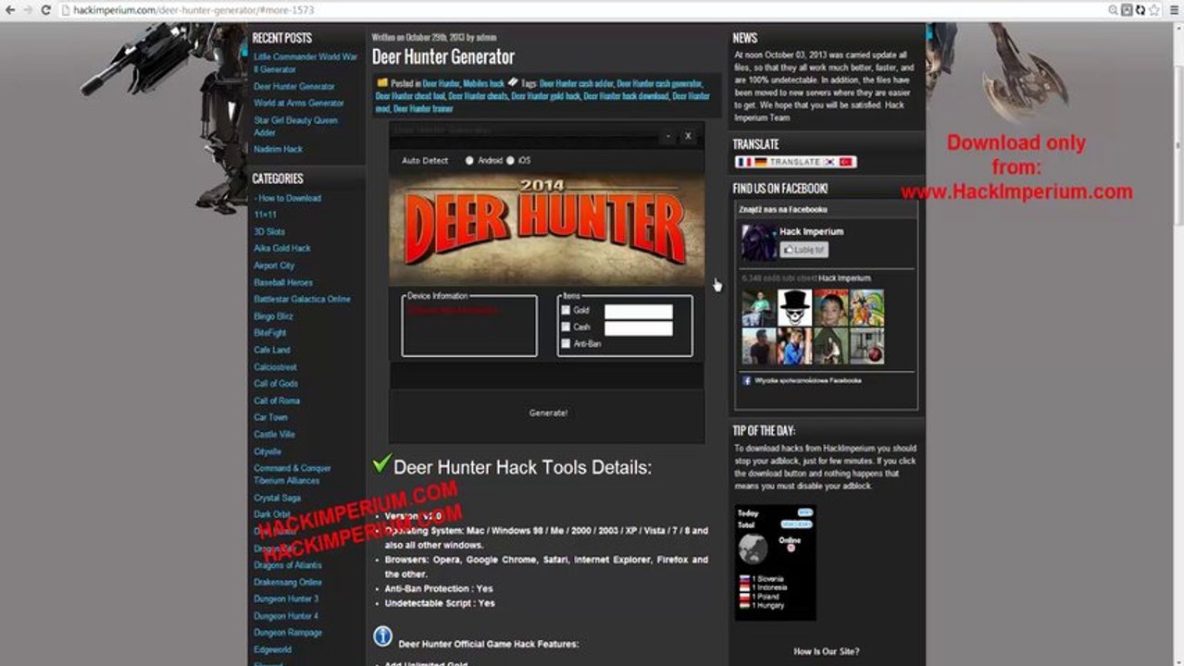
Task: Open the How to Download category
Action: point(288,198)
